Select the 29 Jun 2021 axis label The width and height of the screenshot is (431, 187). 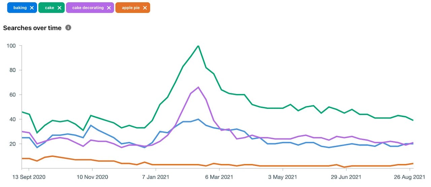pos(346,177)
